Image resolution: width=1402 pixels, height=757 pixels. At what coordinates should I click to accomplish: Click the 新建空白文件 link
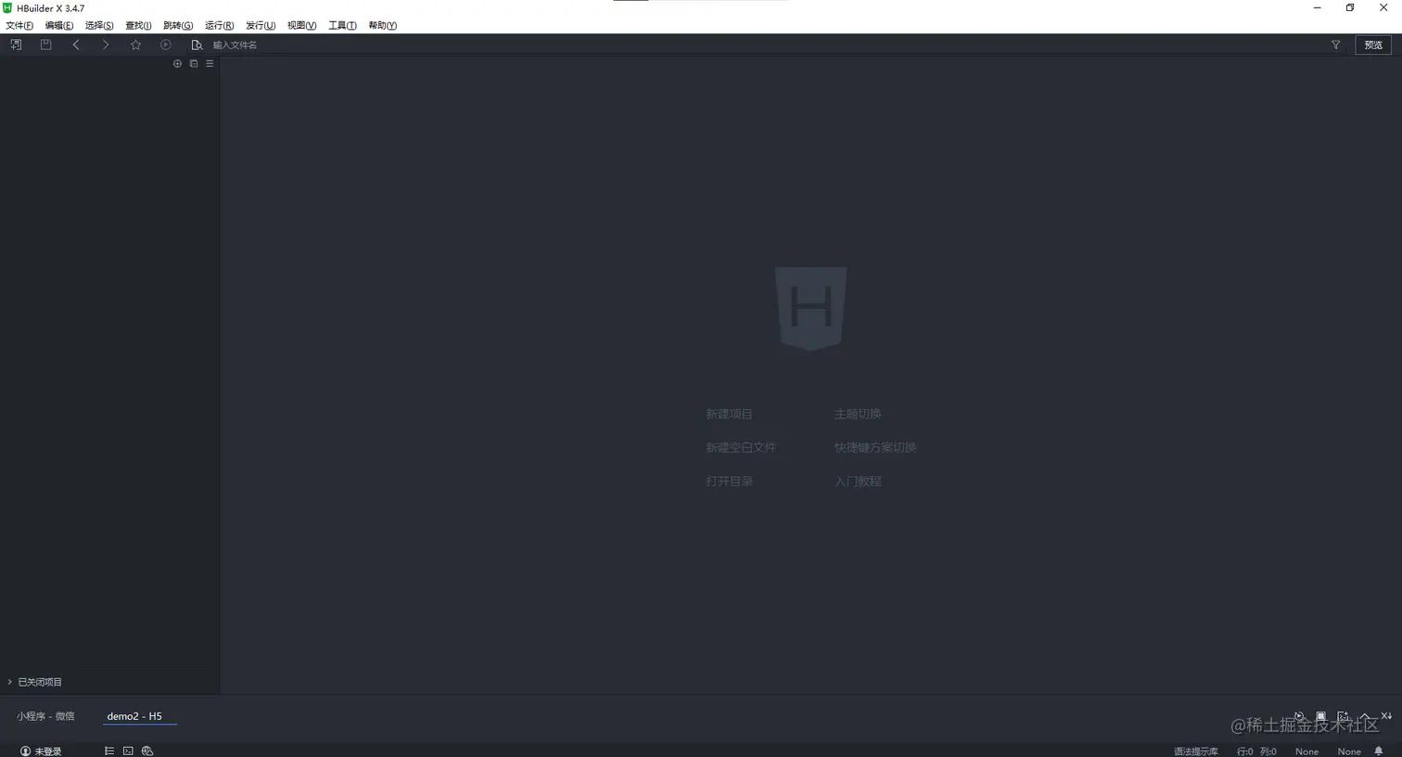740,447
